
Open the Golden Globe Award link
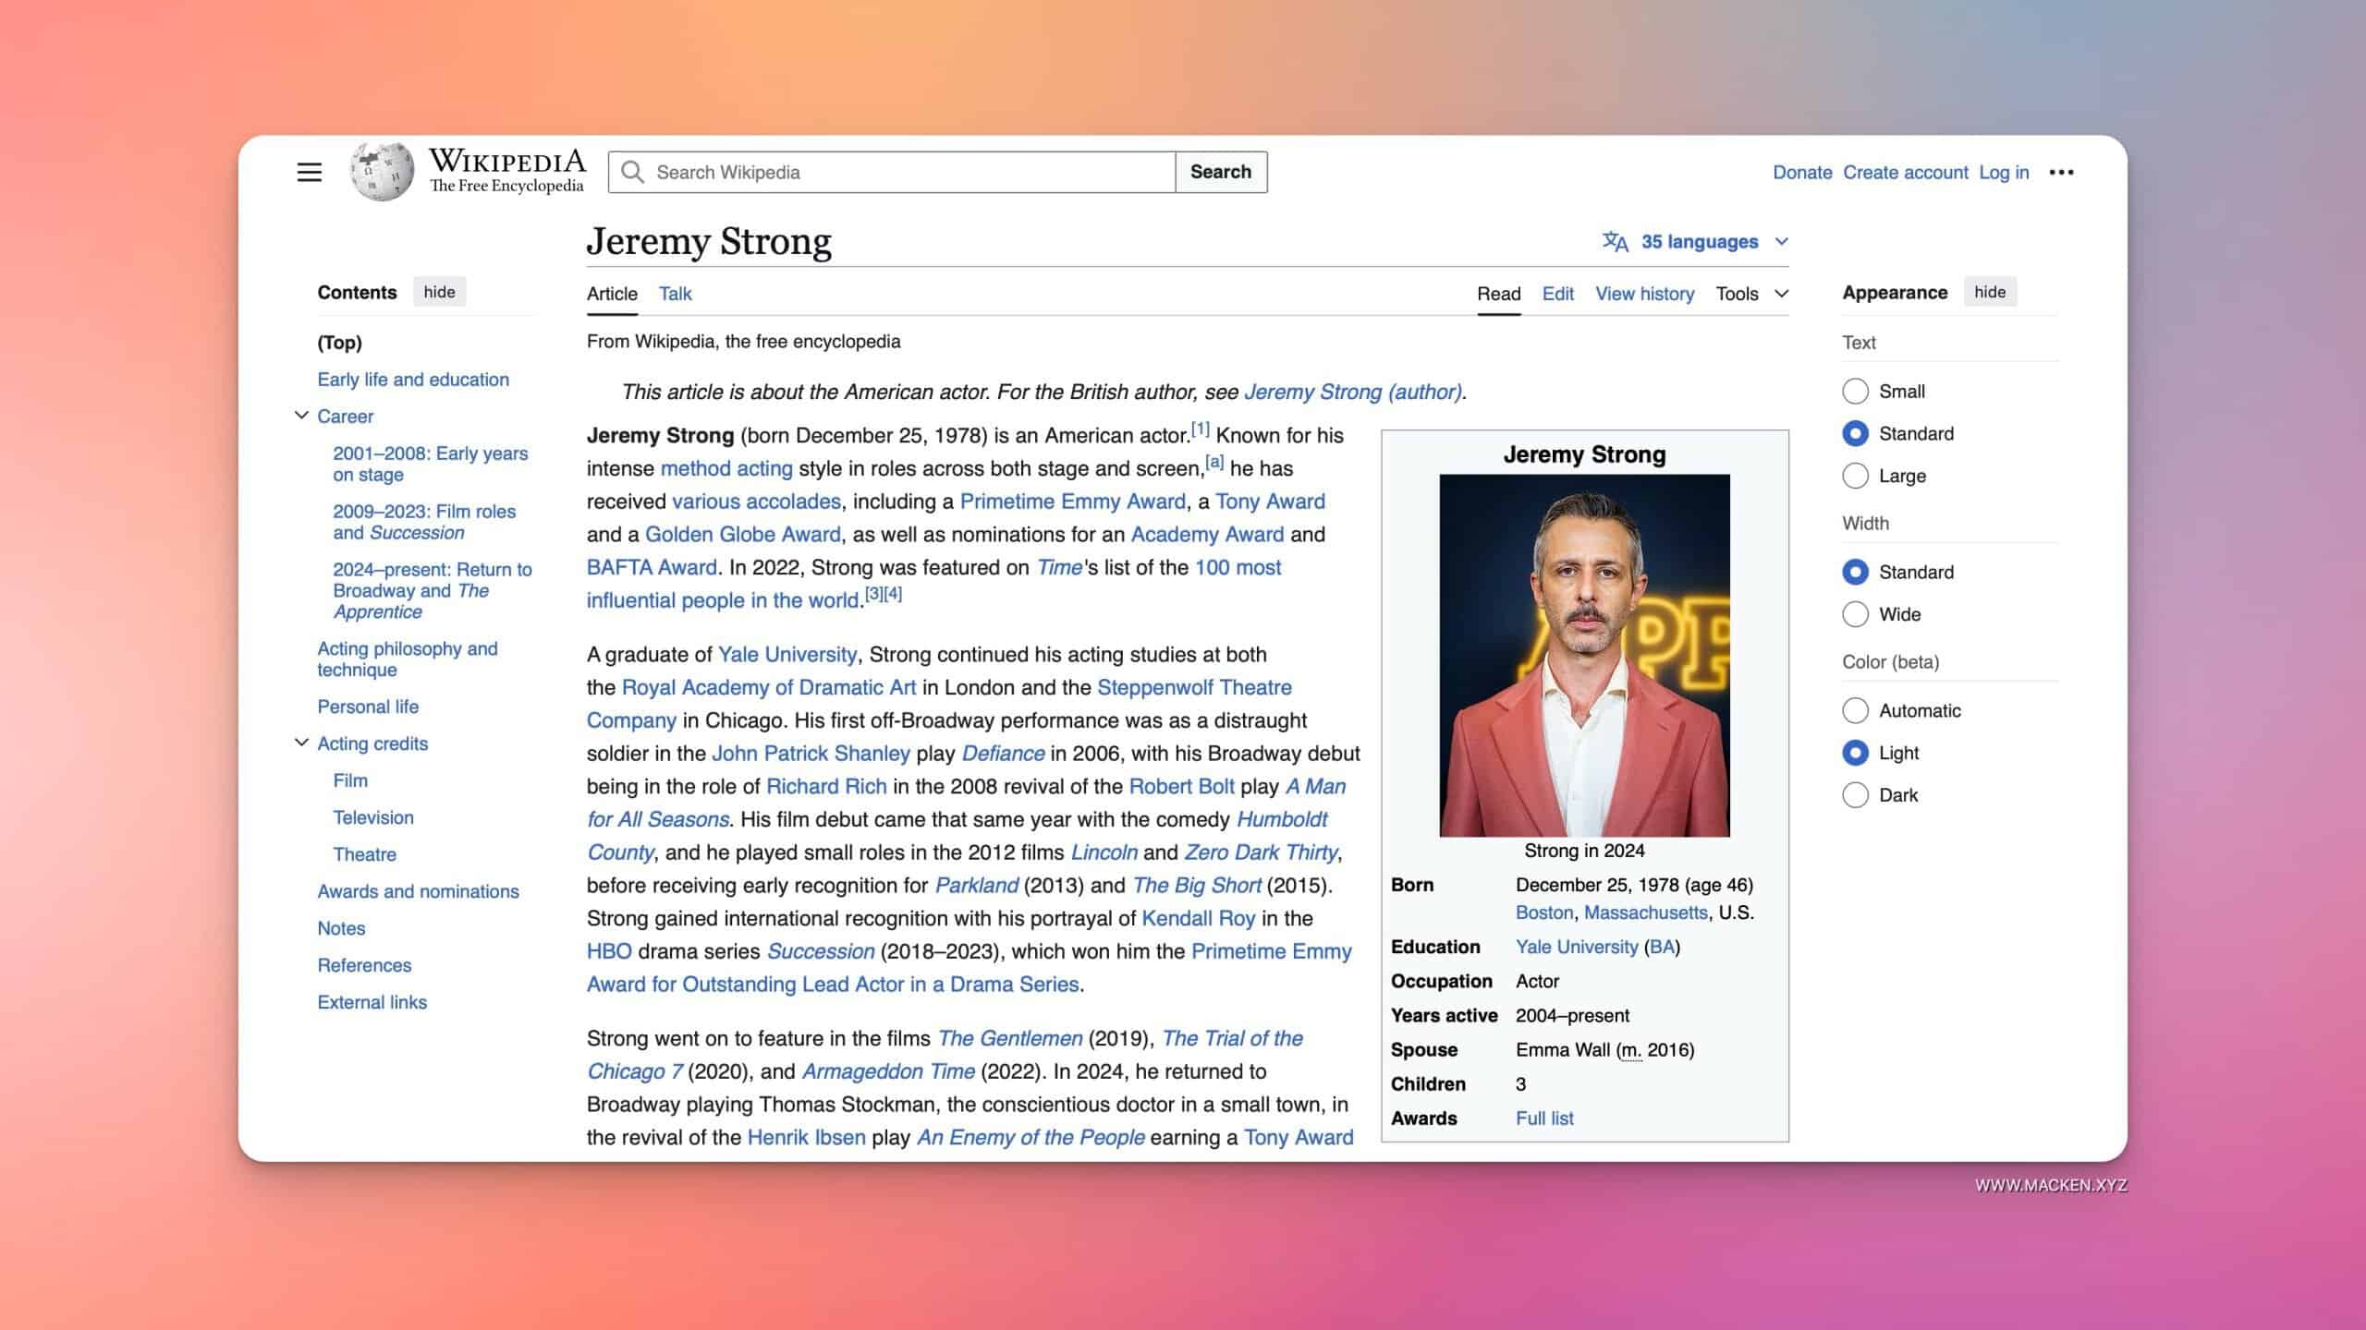point(743,535)
